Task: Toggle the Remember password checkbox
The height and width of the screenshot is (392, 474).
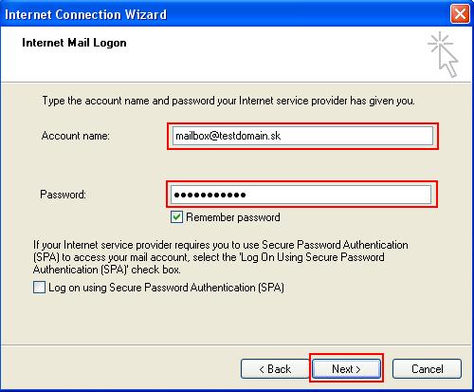Action: click(x=176, y=217)
